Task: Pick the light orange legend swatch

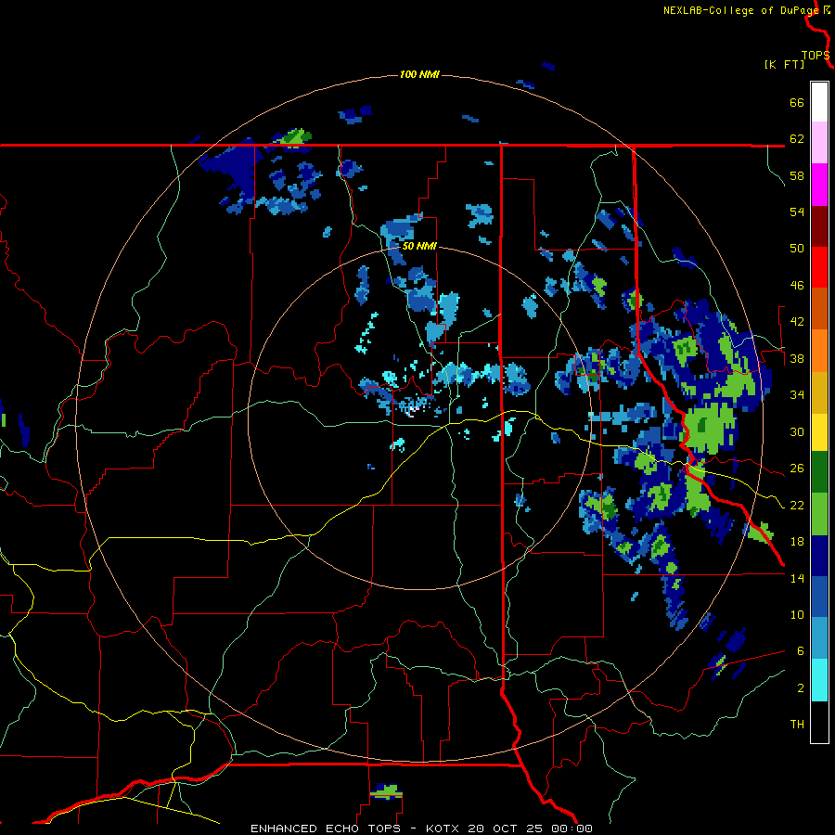Action: 819,351
